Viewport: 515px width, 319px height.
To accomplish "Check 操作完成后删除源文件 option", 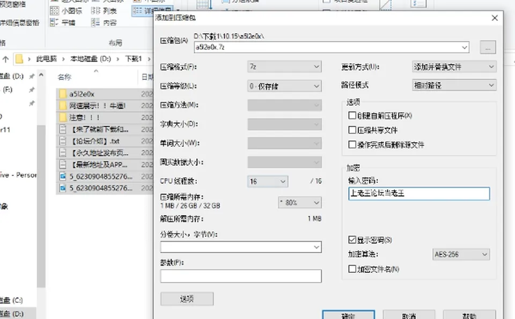I will tap(352, 144).
